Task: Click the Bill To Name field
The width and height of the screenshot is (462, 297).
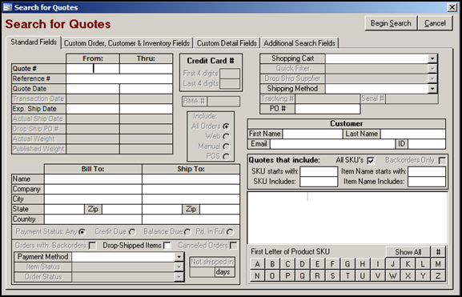Action: pyautogui.click(x=93, y=179)
